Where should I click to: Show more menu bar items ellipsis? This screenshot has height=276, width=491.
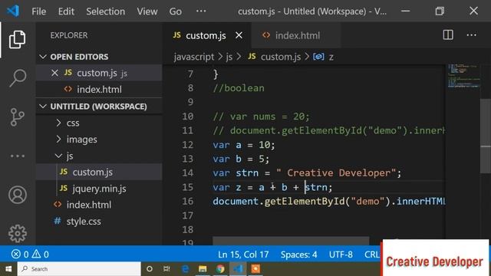point(201,11)
